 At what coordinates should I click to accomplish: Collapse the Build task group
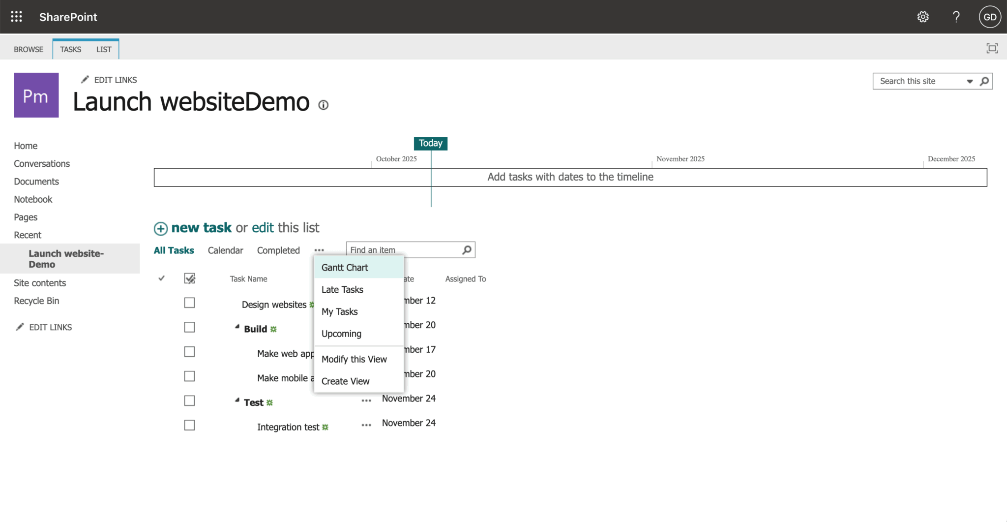pyautogui.click(x=237, y=327)
